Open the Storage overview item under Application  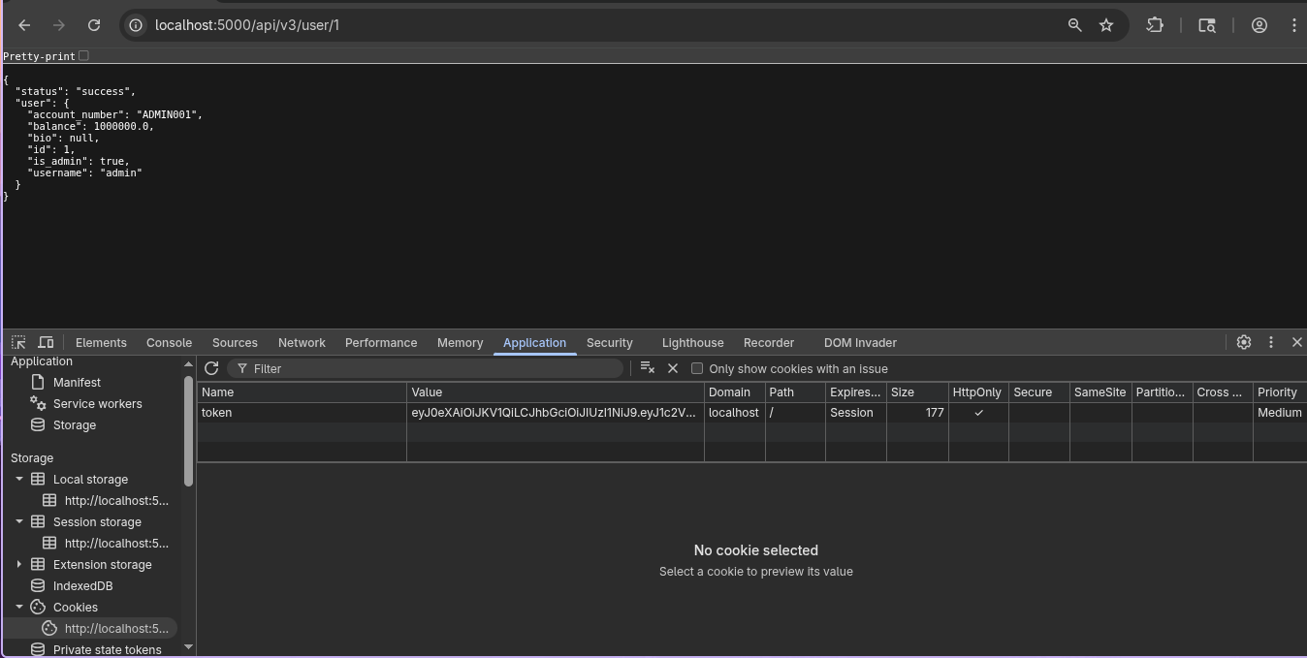tap(74, 425)
